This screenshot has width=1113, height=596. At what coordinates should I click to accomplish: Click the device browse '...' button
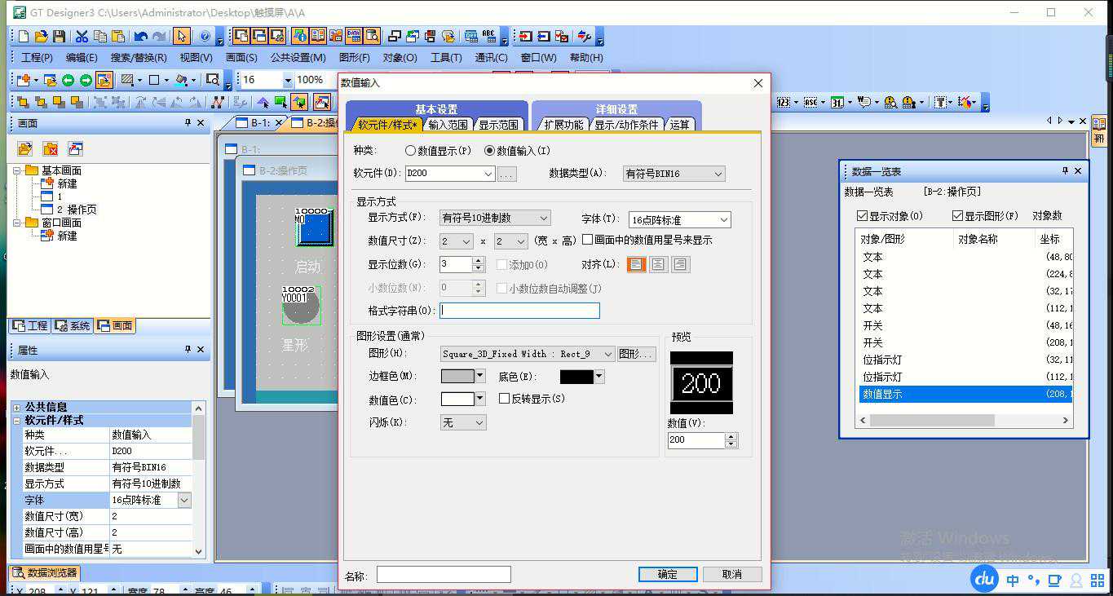coord(506,174)
